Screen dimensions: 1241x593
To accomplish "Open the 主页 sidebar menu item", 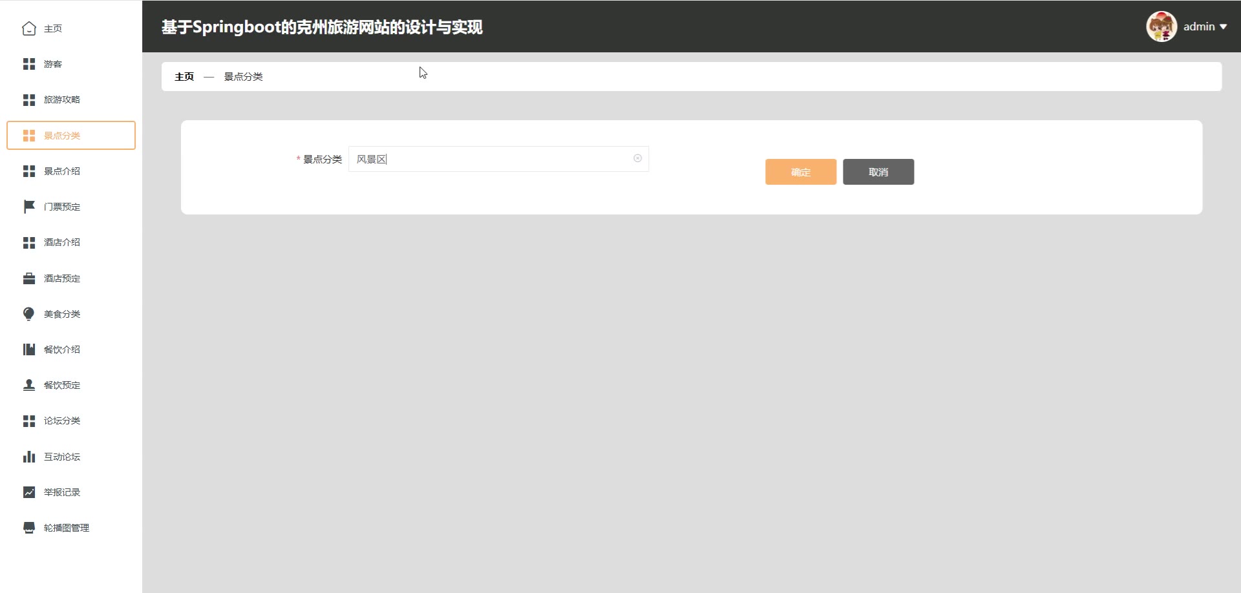I will click(x=71, y=28).
